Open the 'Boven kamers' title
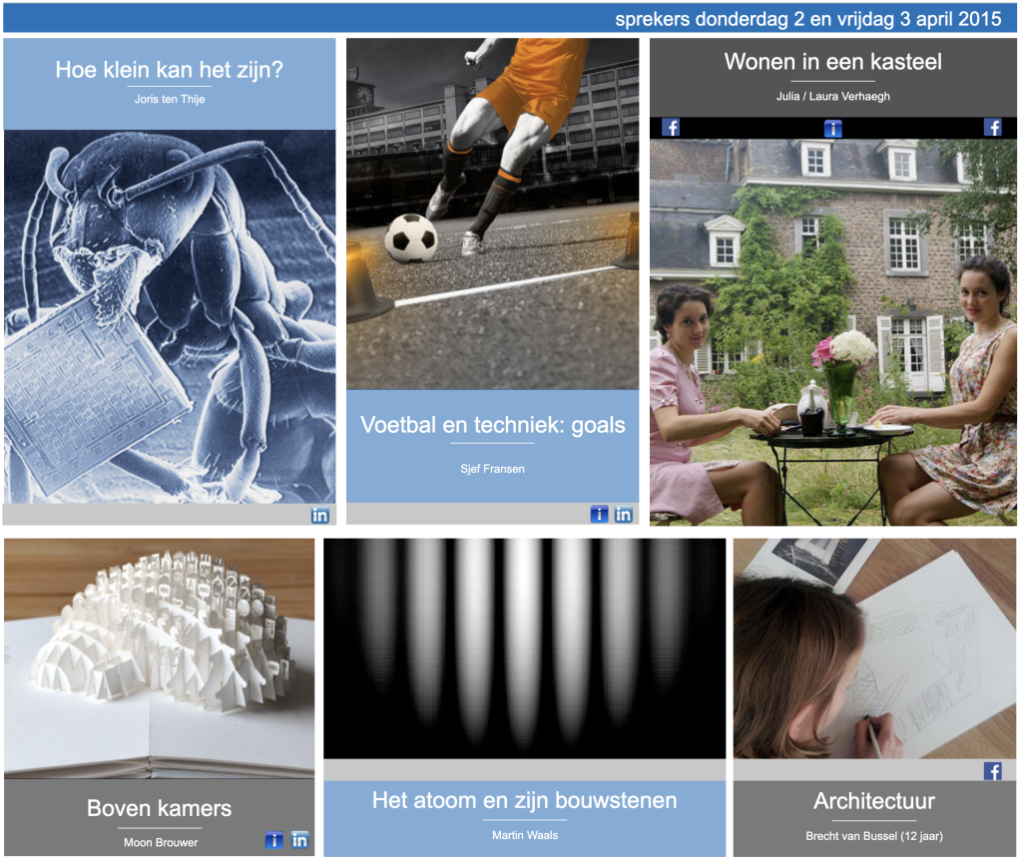 click(x=160, y=808)
